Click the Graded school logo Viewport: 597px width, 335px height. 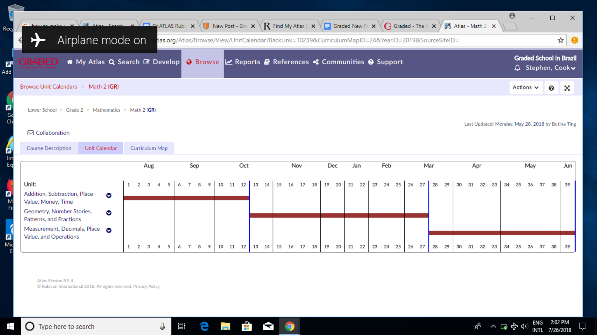38,62
